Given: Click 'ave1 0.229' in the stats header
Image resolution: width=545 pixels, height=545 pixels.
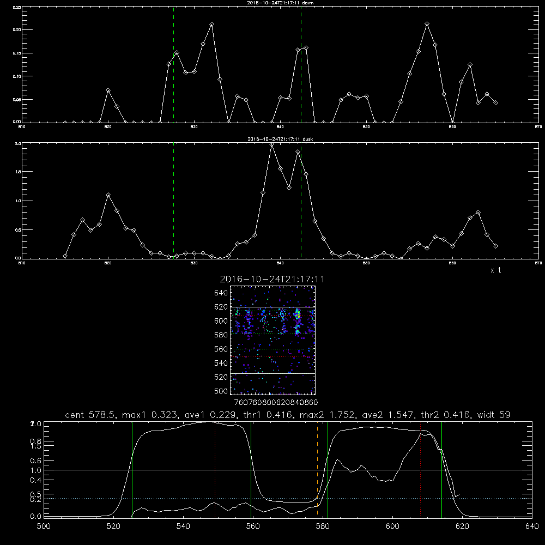Looking at the screenshot, I should [x=210, y=415].
